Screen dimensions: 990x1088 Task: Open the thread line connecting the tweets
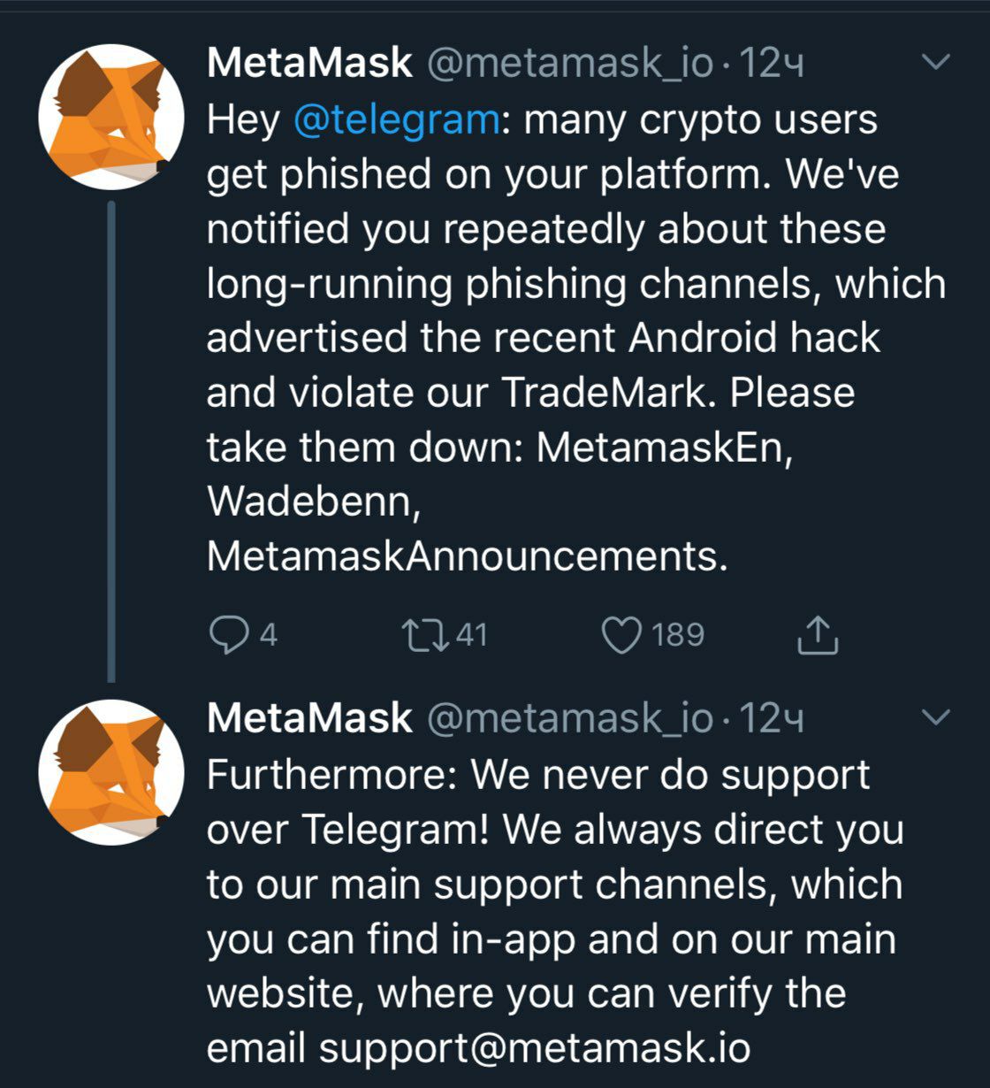pos(111,441)
